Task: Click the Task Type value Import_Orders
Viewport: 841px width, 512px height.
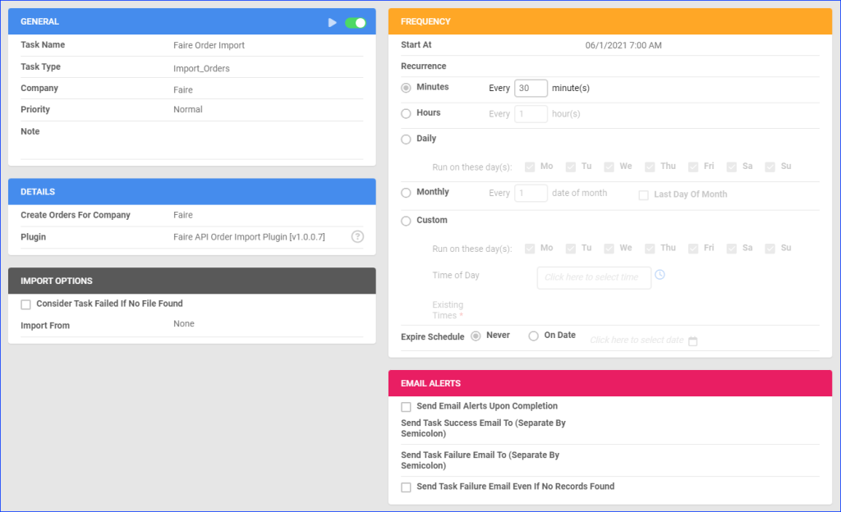Action: pyautogui.click(x=201, y=69)
